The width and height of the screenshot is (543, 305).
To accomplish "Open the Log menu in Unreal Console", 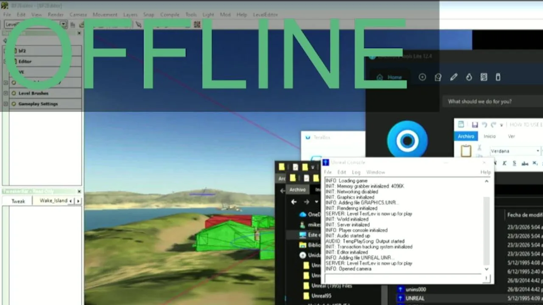I will pyautogui.click(x=356, y=172).
